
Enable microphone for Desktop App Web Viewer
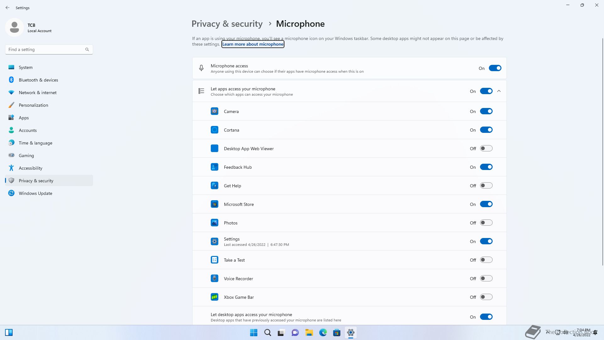coord(486,149)
